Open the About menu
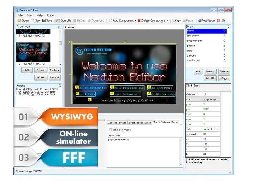The image size is (253, 182). tap(51, 15)
